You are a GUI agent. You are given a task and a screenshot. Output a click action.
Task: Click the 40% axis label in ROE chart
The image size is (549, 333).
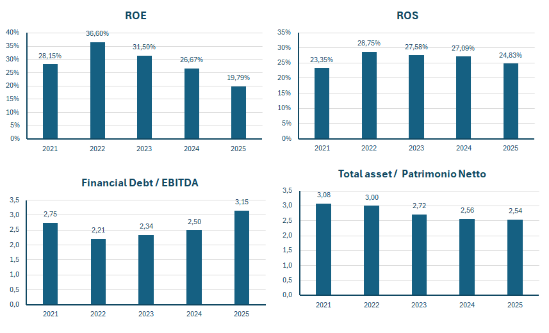pyautogui.click(x=12, y=33)
